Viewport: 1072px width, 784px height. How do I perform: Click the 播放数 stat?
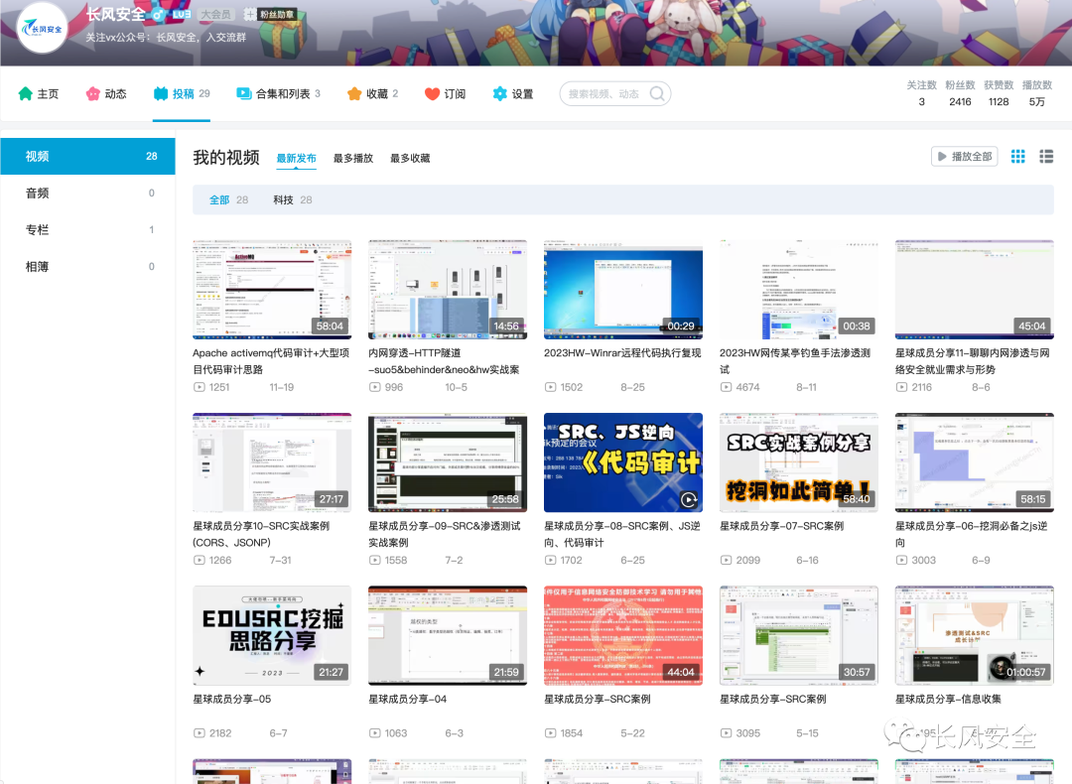coord(1036,93)
